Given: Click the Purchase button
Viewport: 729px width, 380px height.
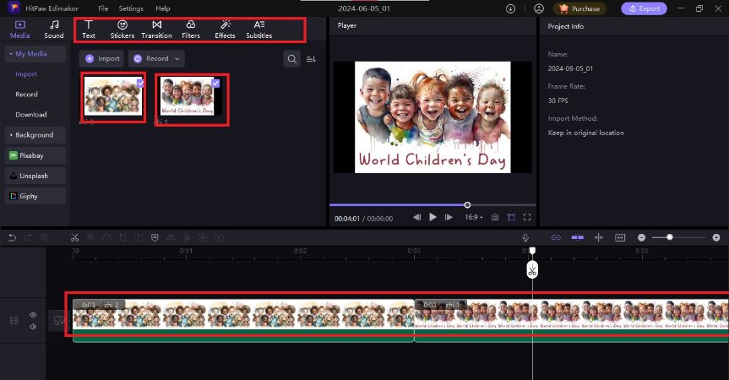Looking at the screenshot, I should click(579, 8).
